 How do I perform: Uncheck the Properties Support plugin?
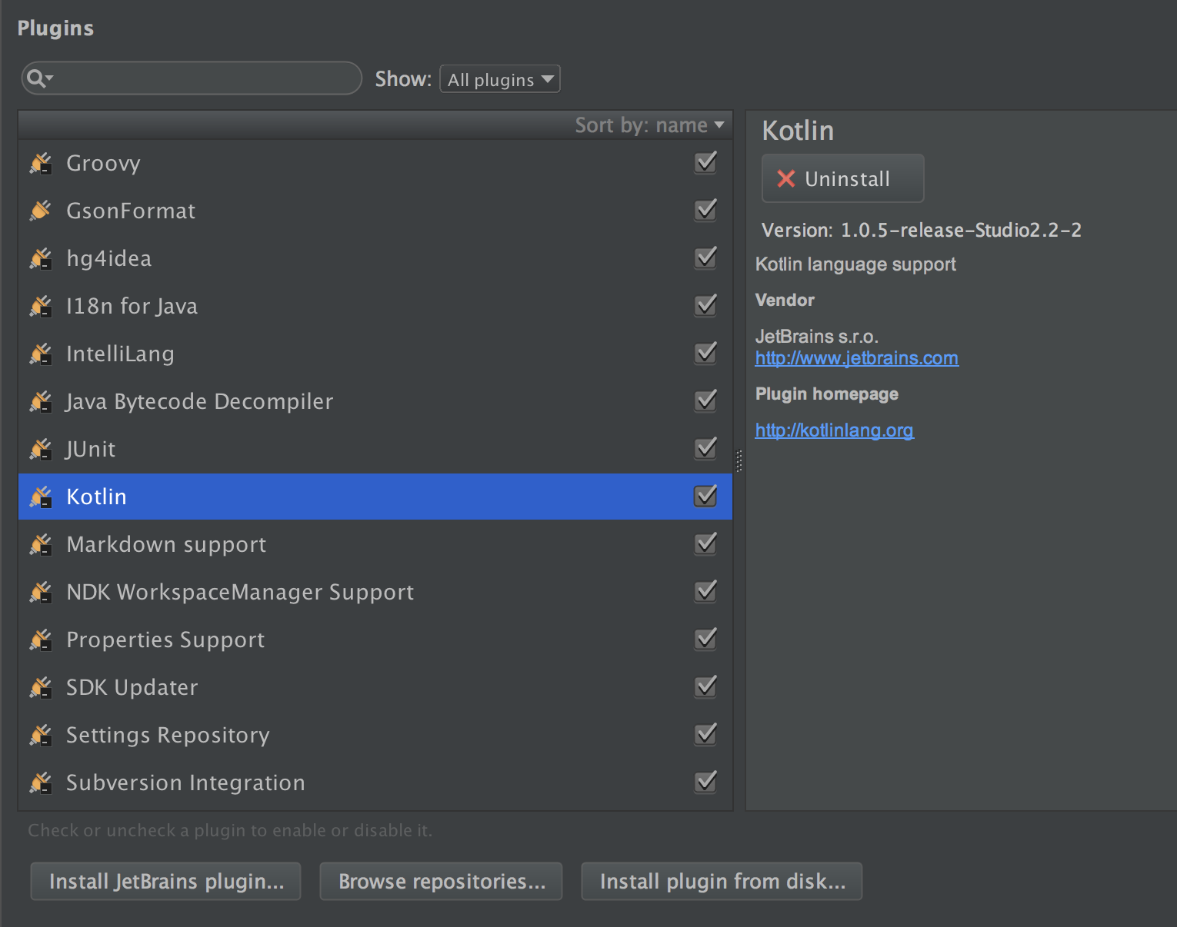[705, 639]
